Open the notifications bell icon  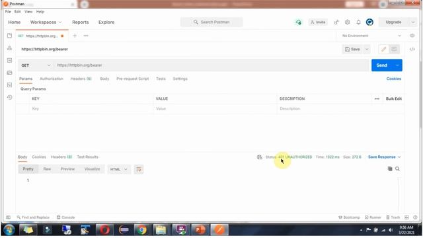point(358,22)
